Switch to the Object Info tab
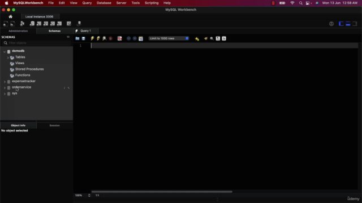The width and height of the screenshot is (362, 203). point(18,125)
